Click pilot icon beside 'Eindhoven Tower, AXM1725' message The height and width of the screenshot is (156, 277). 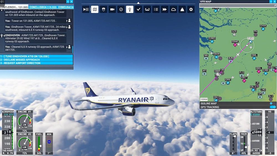tap(70, 27)
